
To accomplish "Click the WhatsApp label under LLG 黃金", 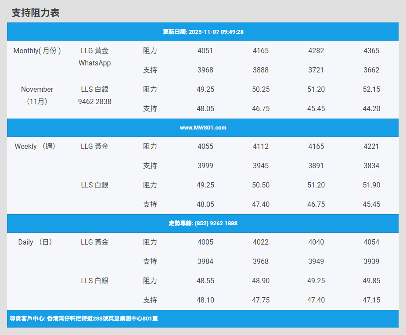I will tap(95, 63).
